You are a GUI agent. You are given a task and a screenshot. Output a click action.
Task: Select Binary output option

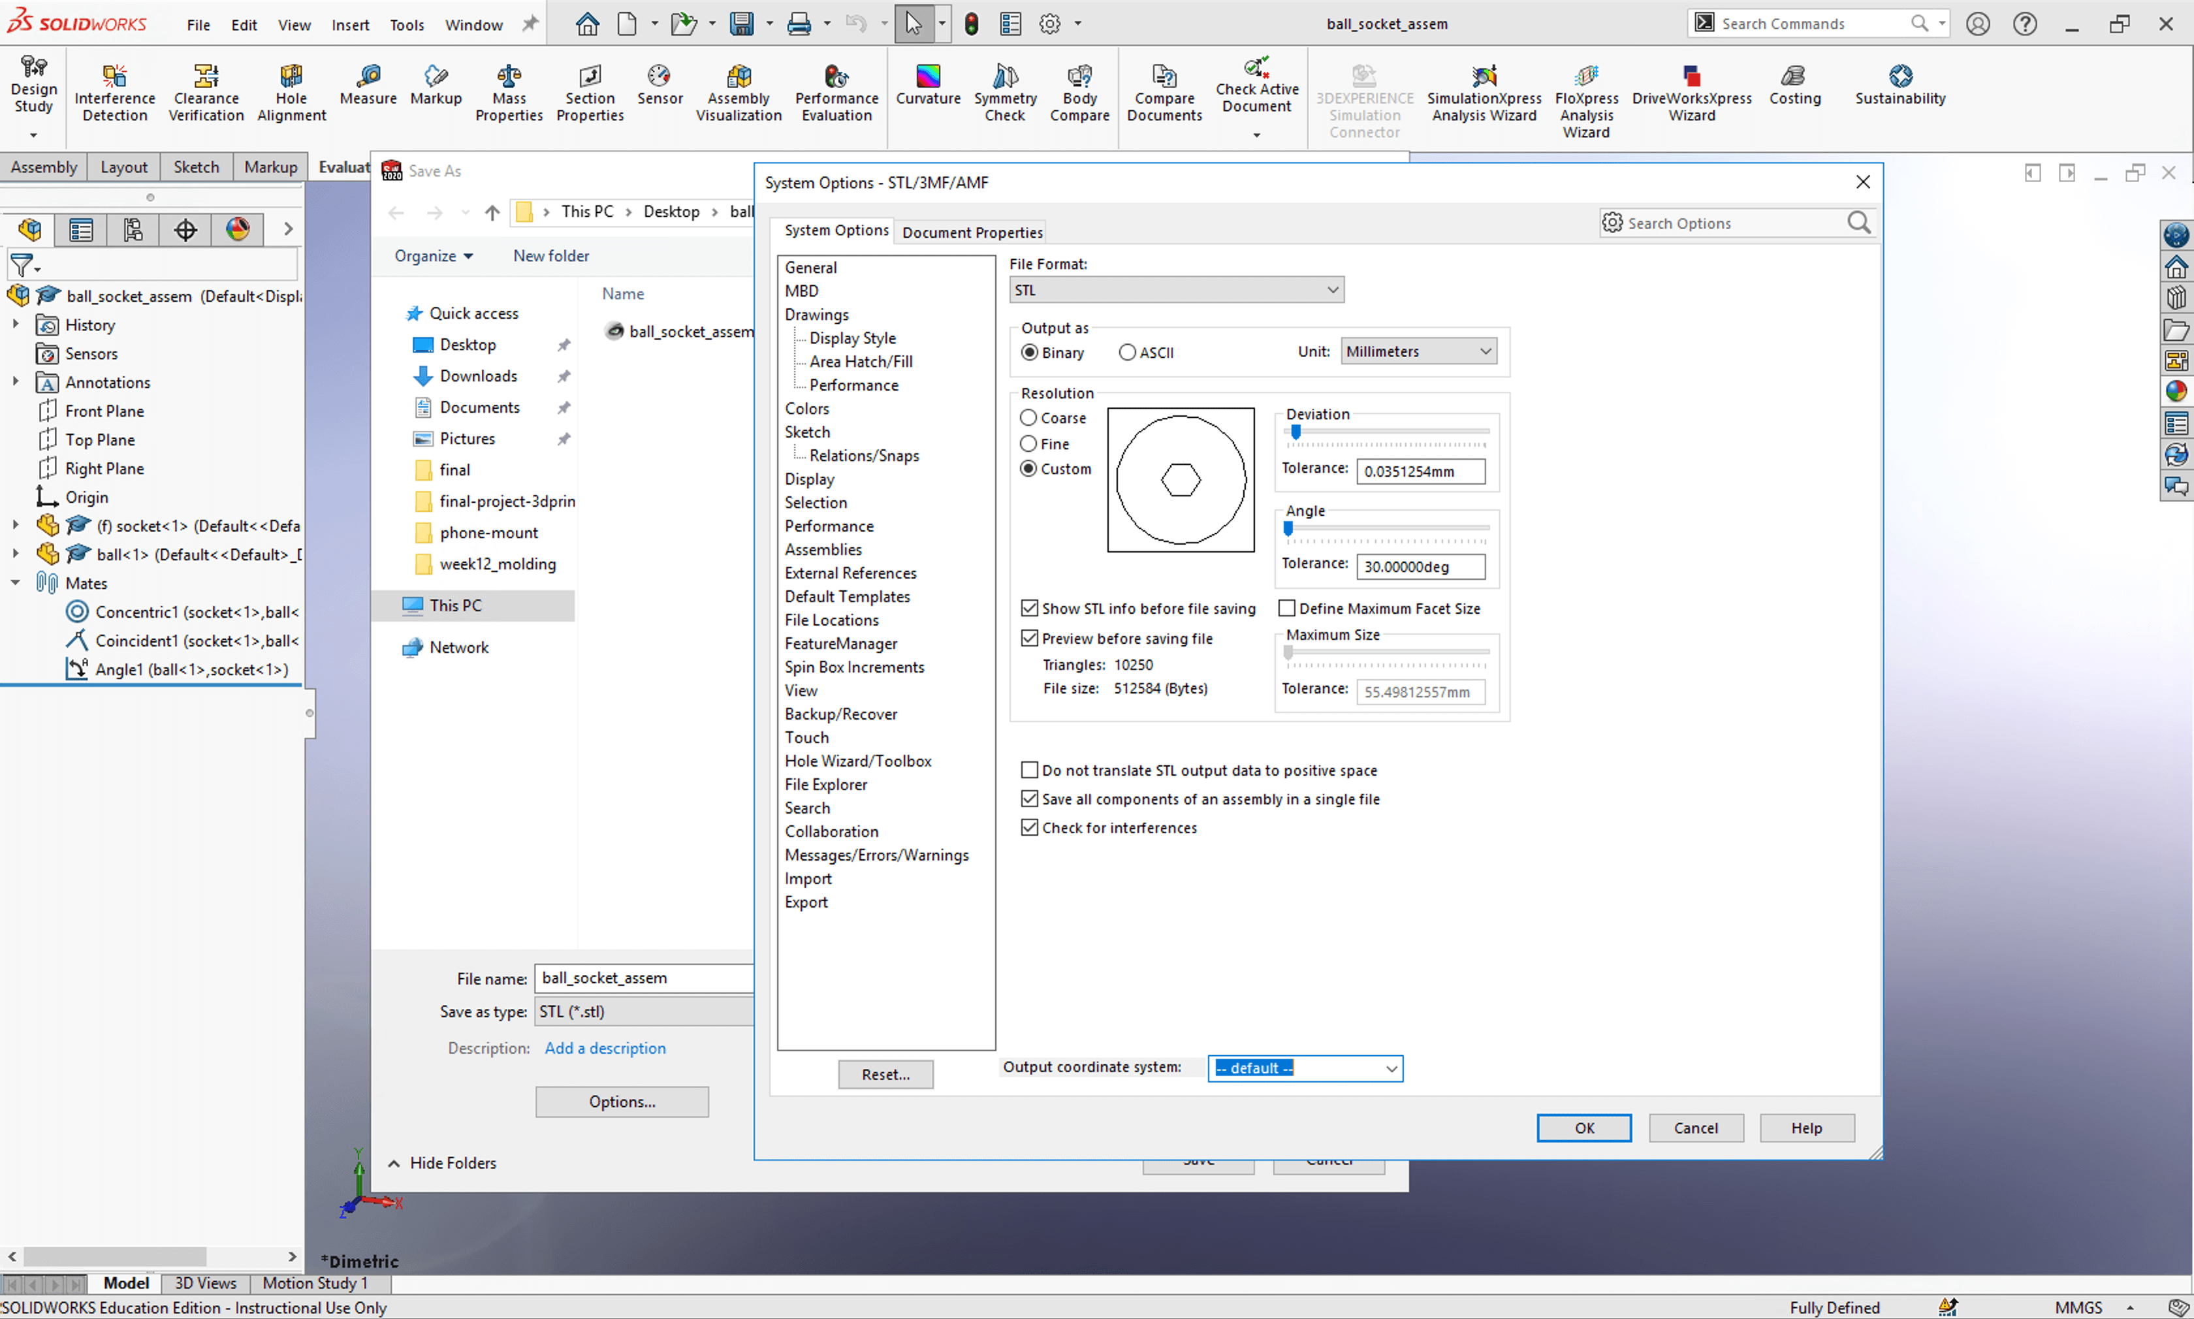tap(1029, 353)
